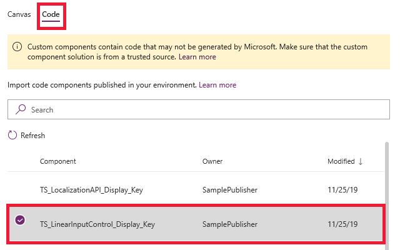The height and width of the screenshot is (250, 400).
Task: Click SamplePublisher owner in LocalizationAPI row
Action: pyautogui.click(x=230, y=190)
